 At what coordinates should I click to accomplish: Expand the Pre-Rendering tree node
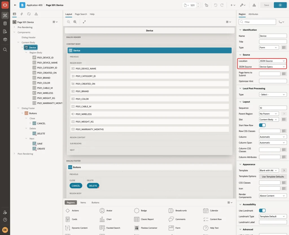coord(14,27)
